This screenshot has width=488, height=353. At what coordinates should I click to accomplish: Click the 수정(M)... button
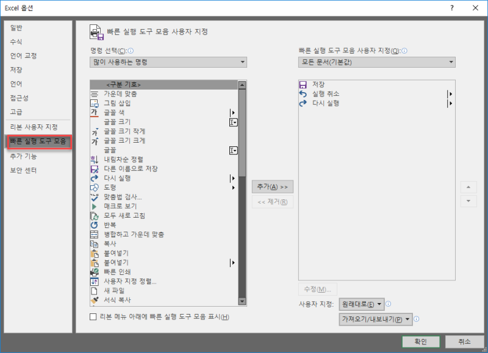pyautogui.click(x=317, y=289)
